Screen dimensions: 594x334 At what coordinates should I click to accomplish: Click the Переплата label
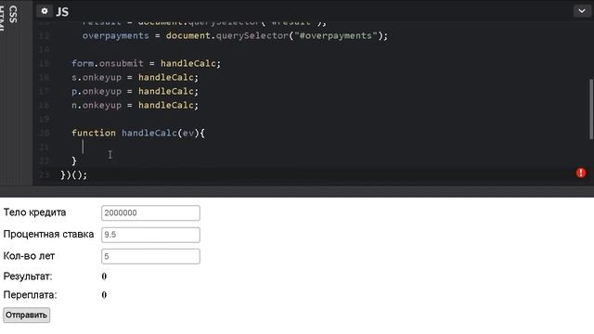pos(30,295)
